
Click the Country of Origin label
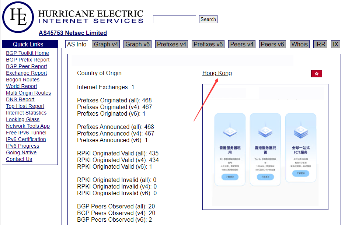tap(100, 73)
